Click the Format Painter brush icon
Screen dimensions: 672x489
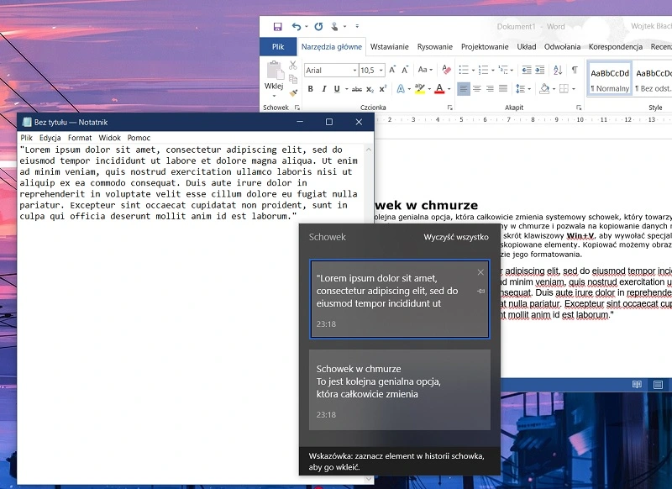(x=293, y=93)
